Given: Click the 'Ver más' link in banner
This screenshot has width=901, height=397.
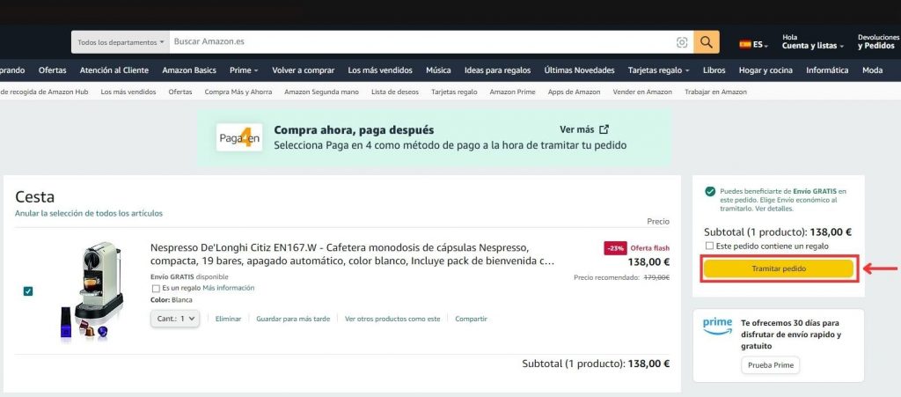Looking at the screenshot, I should click(575, 129).
